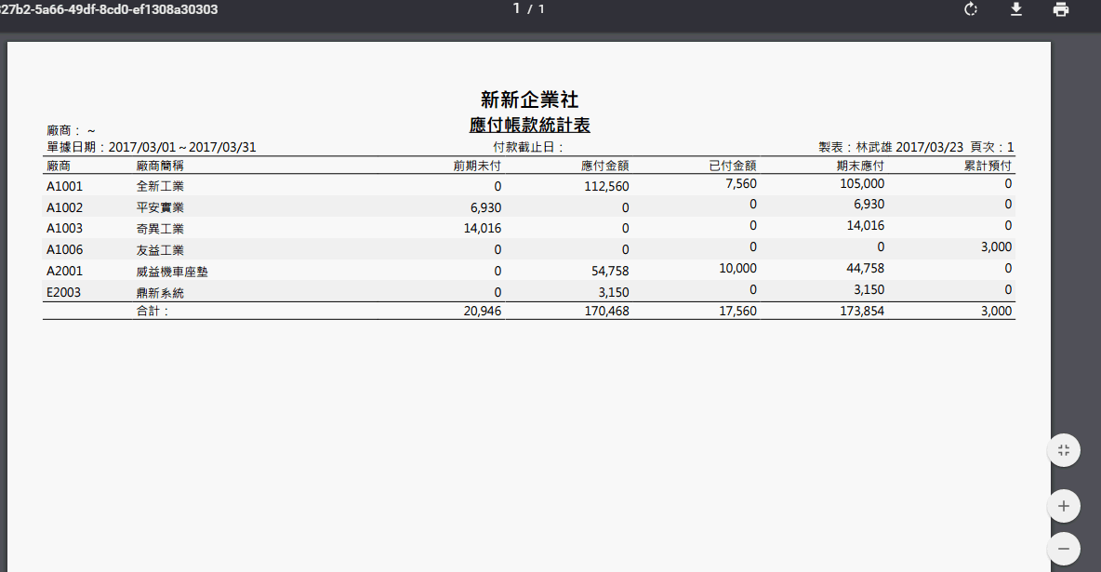Click vendor name 奇異工業

pyautogui.click(x=160, y=229)
